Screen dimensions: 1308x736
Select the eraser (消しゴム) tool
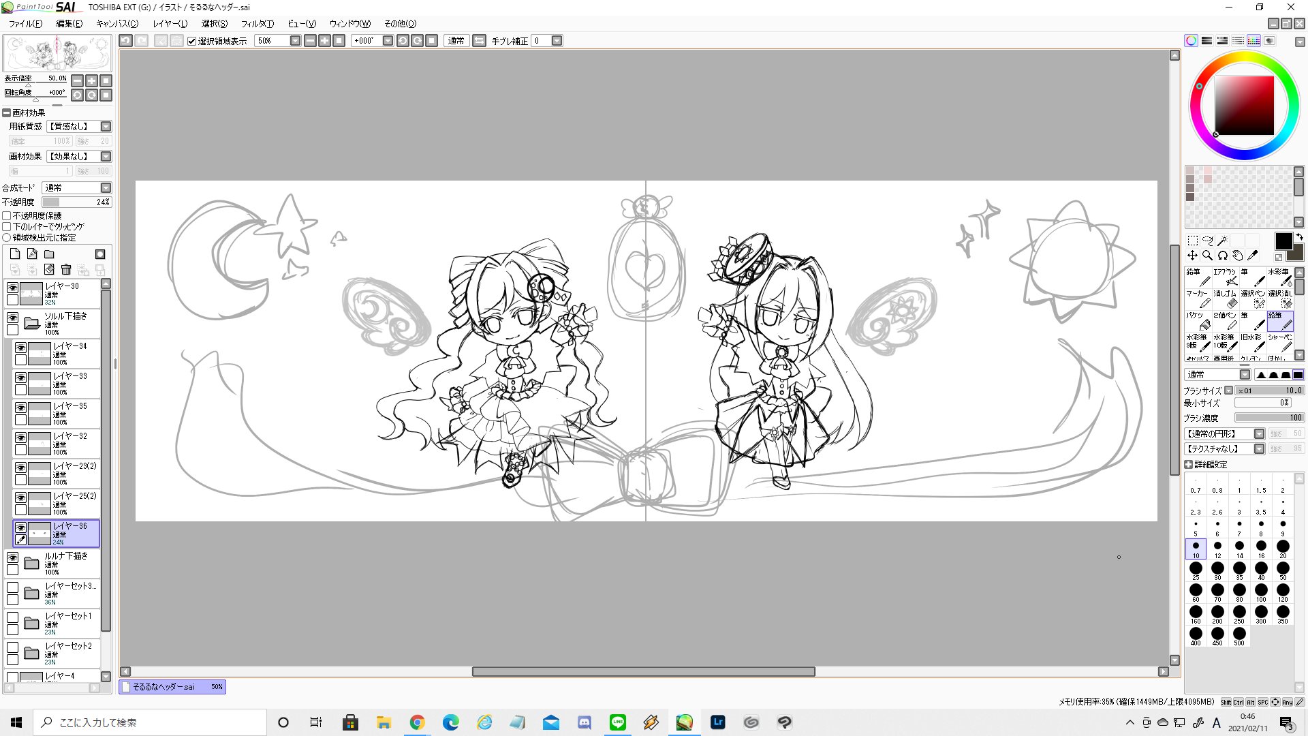1225,298
